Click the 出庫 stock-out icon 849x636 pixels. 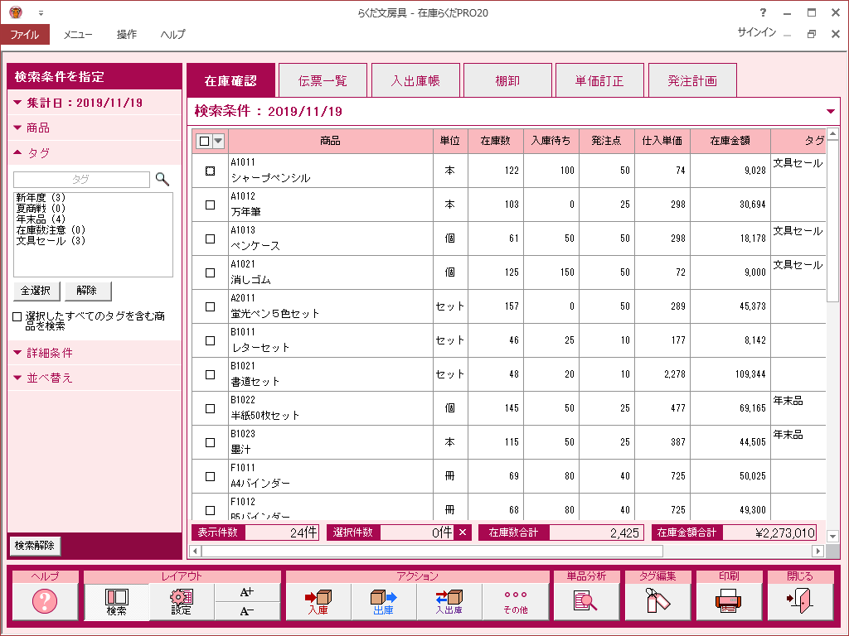pos(383,601)
